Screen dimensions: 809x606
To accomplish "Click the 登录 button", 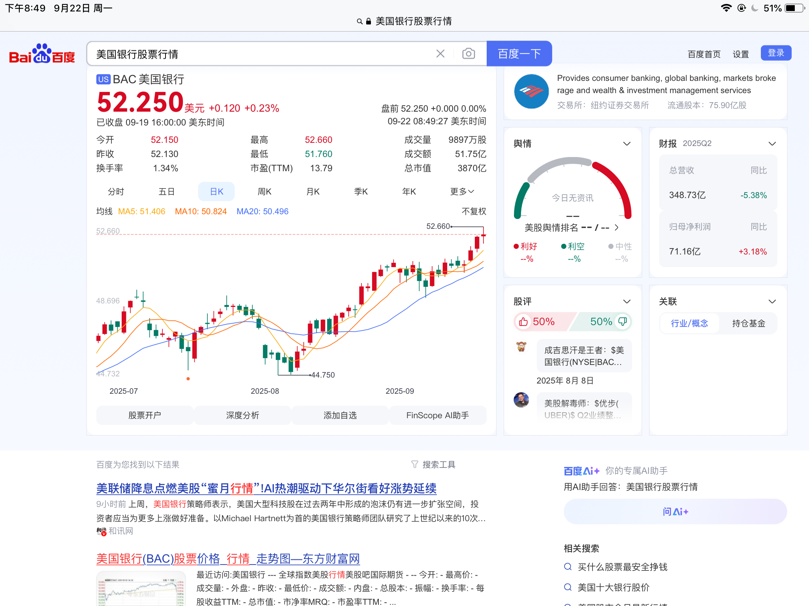I will 776,53.
